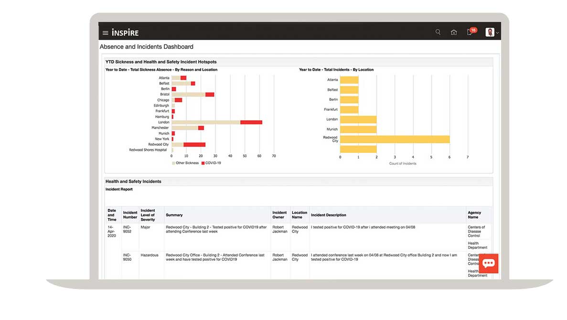The height and width of the screenshot is (320, 567).
Task: Toggle COVID-19 legend series
Action: coord(211,163)
